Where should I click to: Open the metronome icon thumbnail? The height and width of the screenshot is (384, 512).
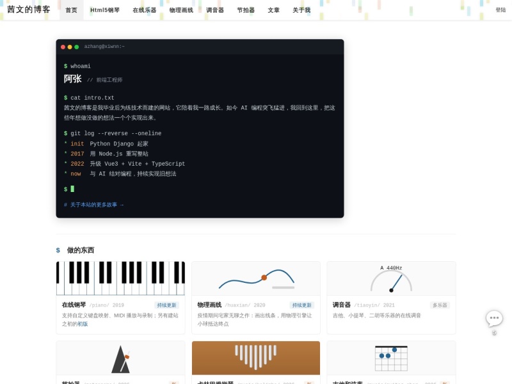click(x=120, y=358)
